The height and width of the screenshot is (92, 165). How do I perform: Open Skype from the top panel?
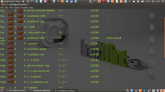point(37,2)
